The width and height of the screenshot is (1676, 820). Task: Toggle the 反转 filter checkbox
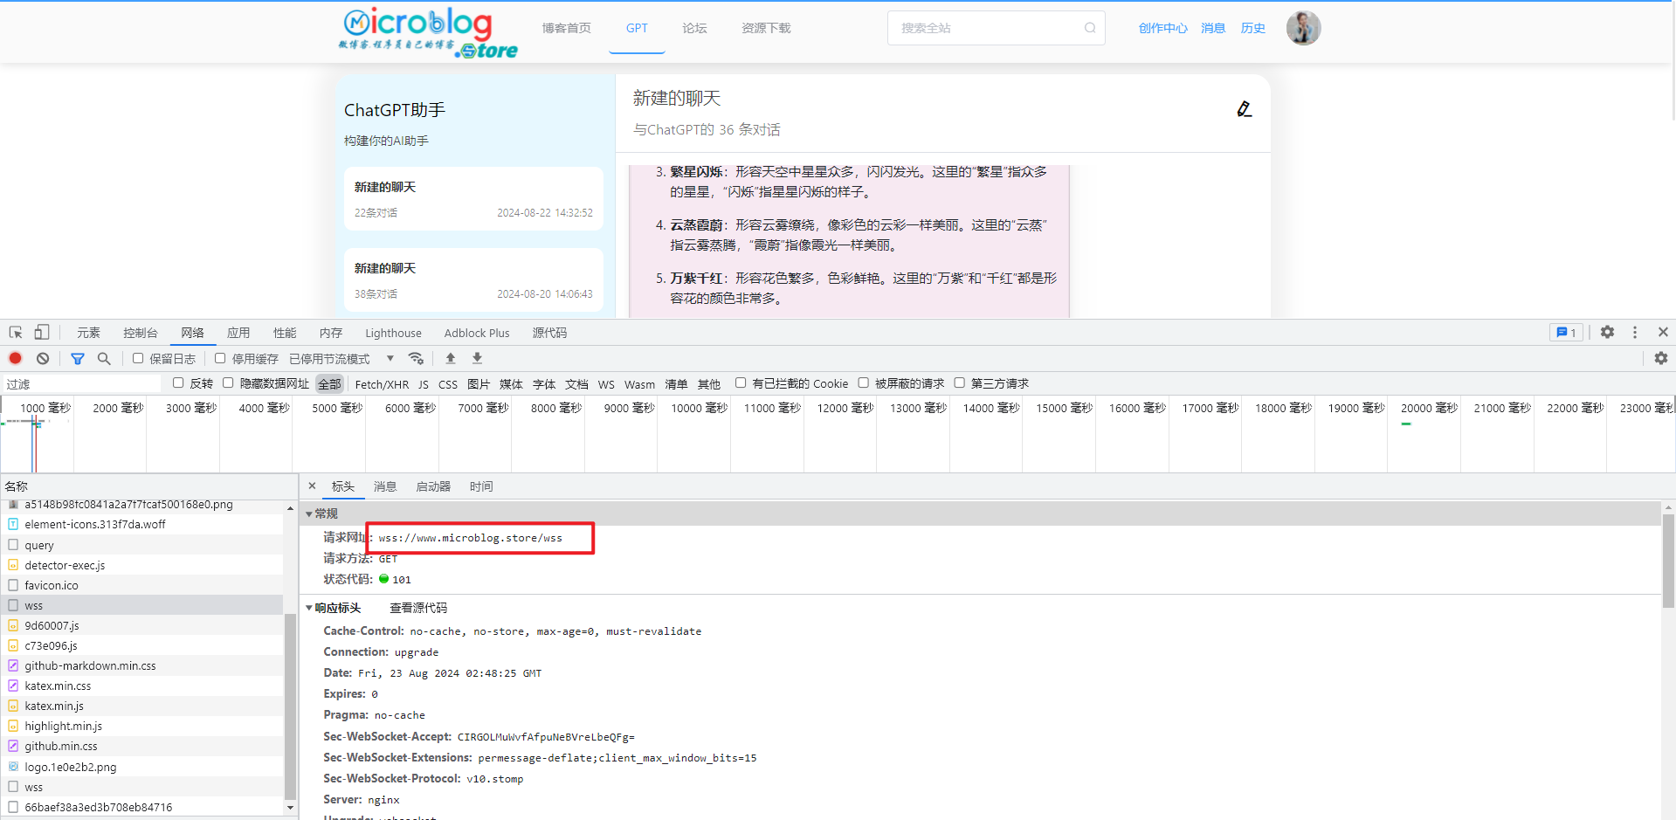tap(178, 382)
